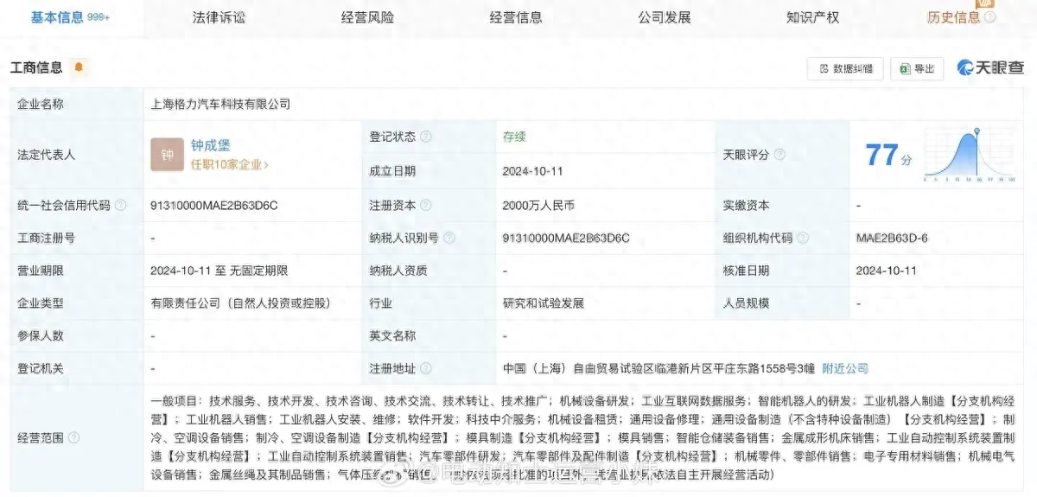Click the industry value 研究和试验发展
This screenshot has height=497, width=1037.
[x=544, y=303]
